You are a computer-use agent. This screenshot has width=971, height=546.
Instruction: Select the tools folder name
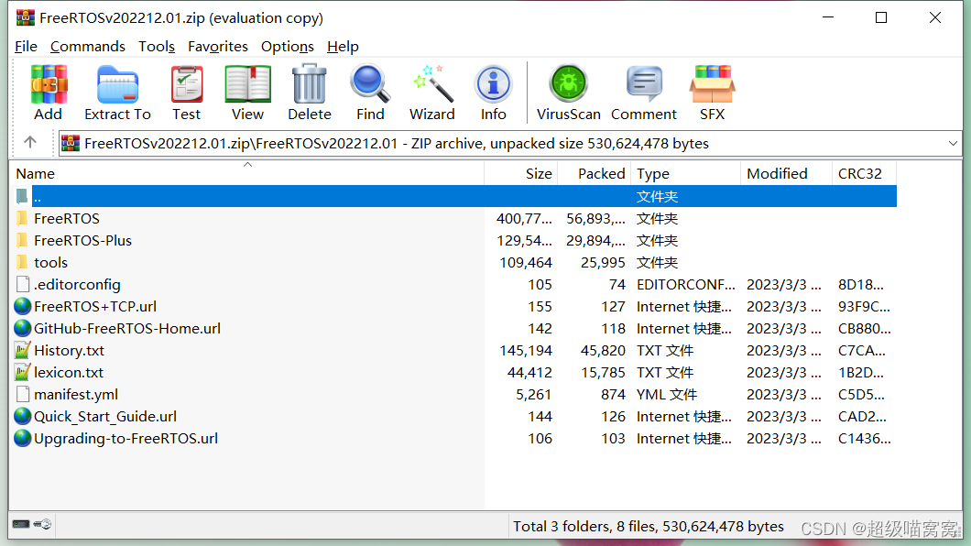[x=50, y=263]
